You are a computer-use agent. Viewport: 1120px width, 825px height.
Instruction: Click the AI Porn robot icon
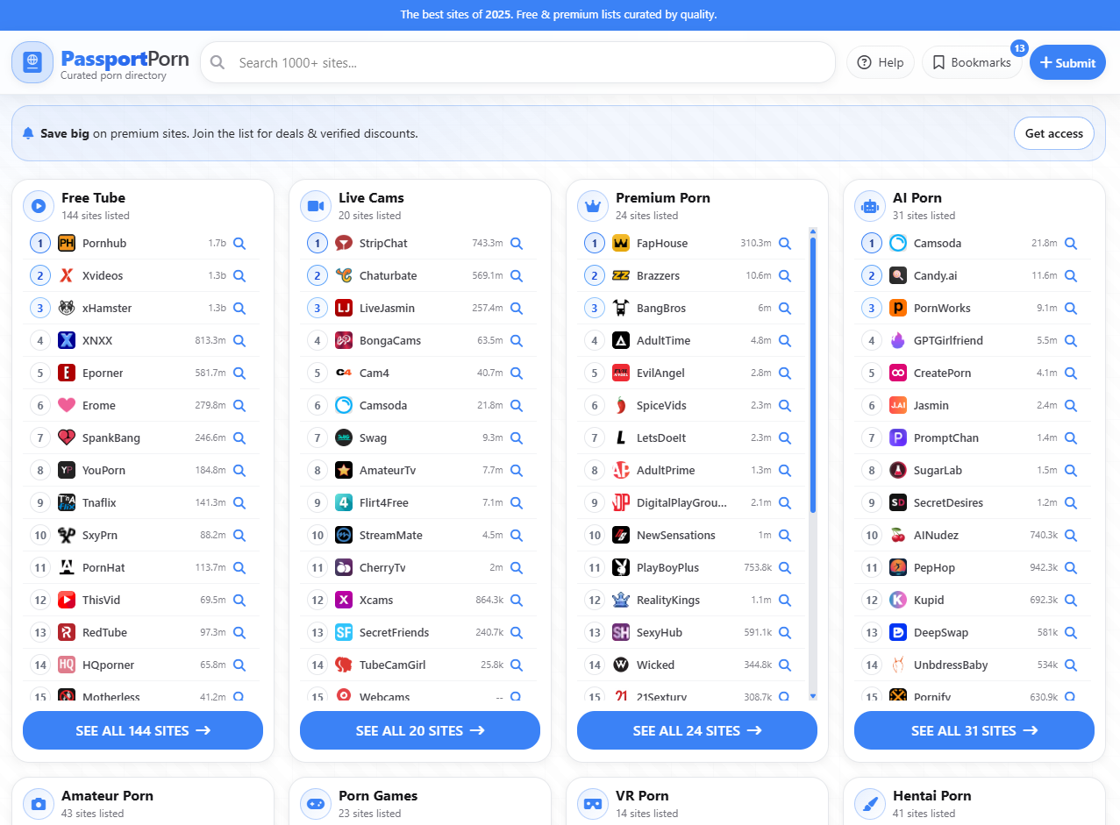(x=870, y=206)
